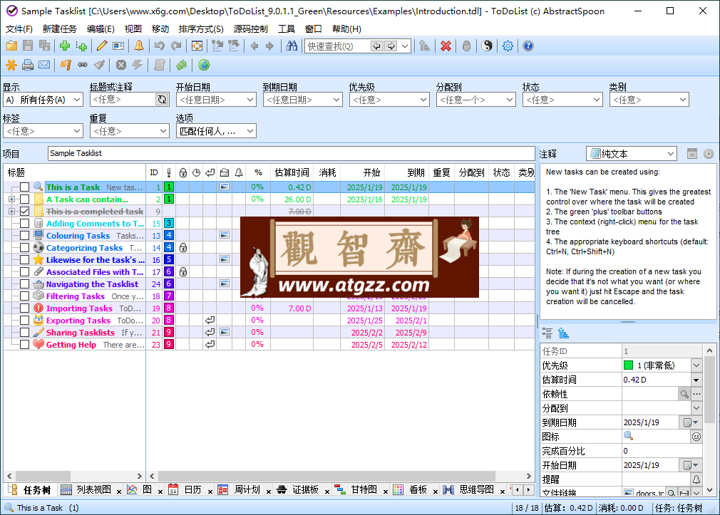720x515 pixels.
Task: Open preferences with the blue gear icon
Action: coord(508,46)
